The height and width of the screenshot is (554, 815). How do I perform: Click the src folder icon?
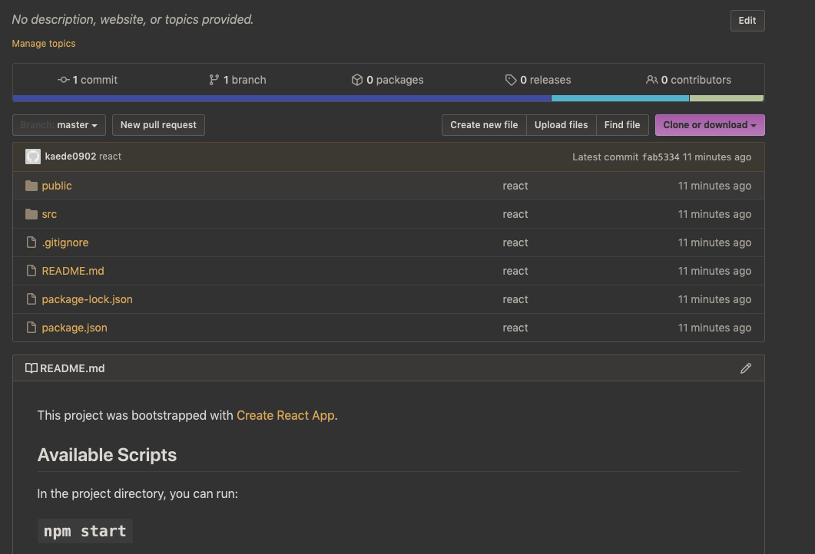tap(31, 214)
